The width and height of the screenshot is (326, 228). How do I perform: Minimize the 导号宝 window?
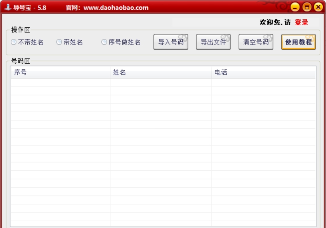click(x=295, y=7)
